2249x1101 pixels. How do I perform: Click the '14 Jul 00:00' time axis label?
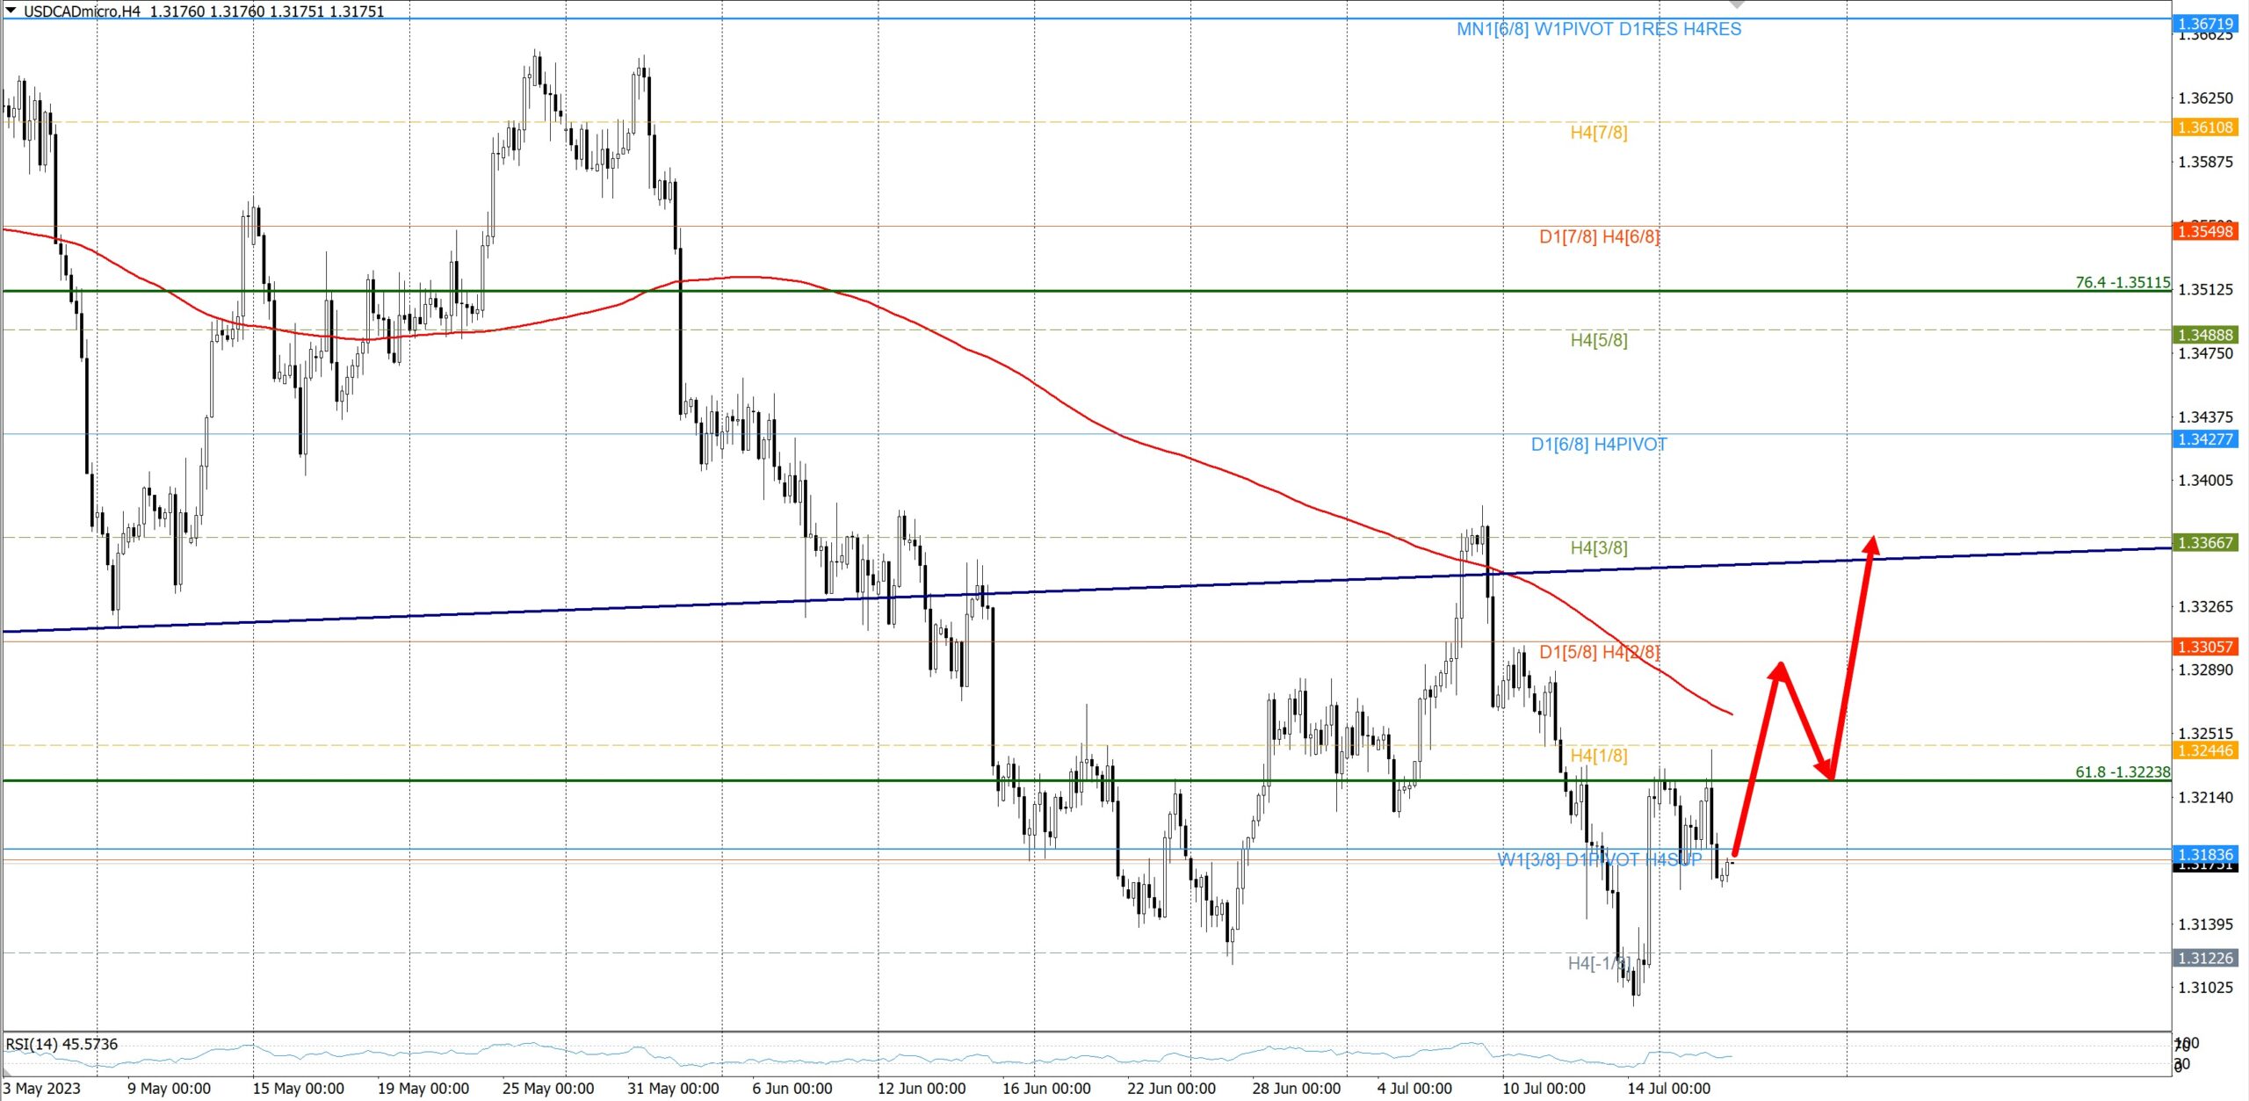(x=1668, y=1089)
